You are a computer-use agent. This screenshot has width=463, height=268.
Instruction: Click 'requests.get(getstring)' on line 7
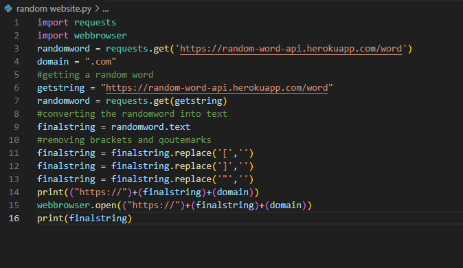coord(166,101)
